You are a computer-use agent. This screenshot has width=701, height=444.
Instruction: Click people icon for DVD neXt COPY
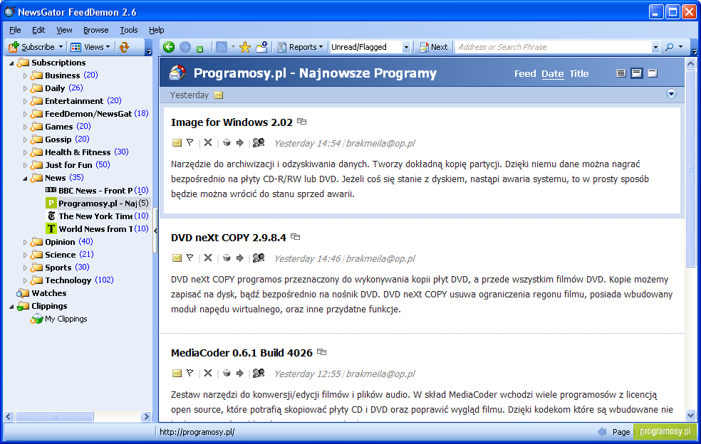259,258
